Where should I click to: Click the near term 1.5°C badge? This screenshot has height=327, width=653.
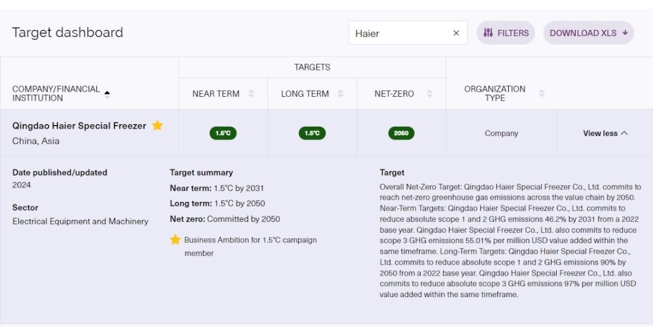[x=223, y=133]
